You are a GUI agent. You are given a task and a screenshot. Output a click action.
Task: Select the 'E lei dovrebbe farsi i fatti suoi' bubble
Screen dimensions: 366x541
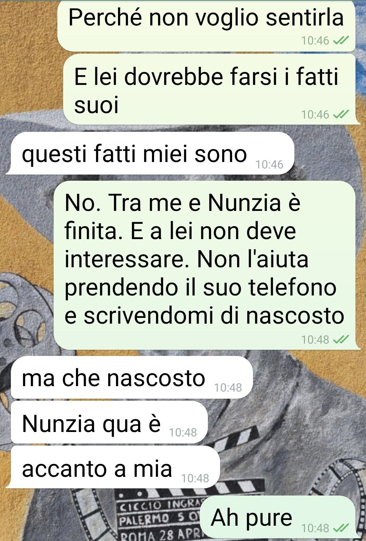(210, 89)
